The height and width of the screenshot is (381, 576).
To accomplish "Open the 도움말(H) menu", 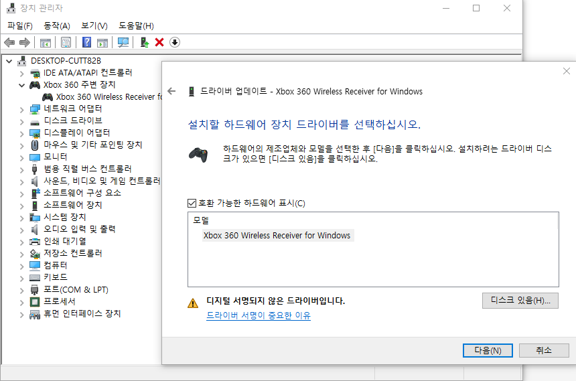I will 136,25.
